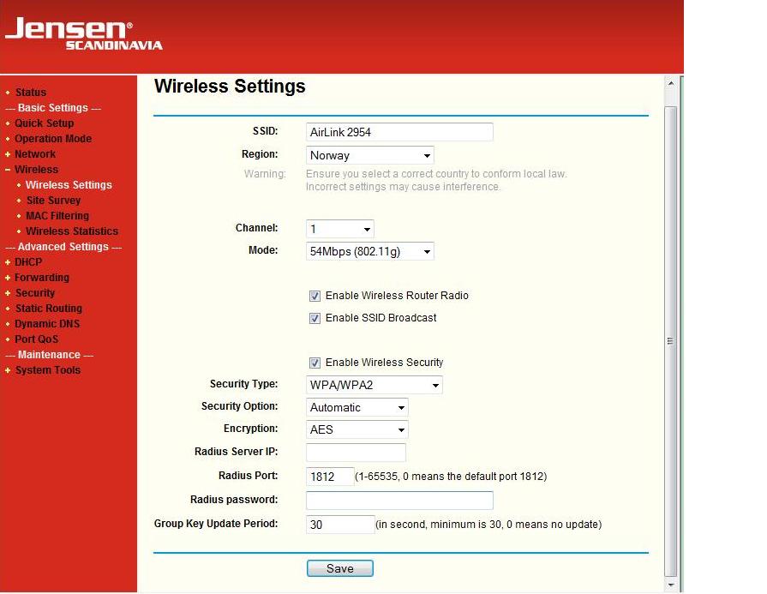767x594 pixels.
Task: Click the Wireless Settings heading
Action: pos(230,86)
